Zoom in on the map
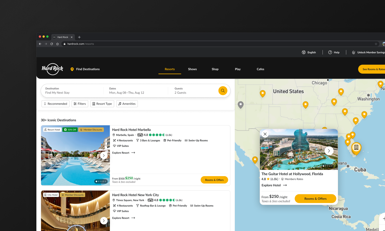 [383, 219]
